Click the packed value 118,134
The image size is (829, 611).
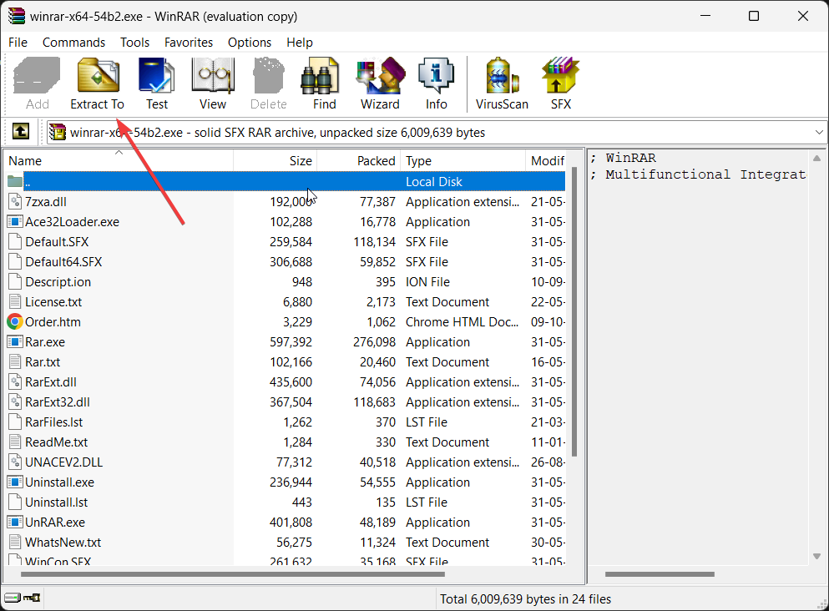(x=374, y=241)
